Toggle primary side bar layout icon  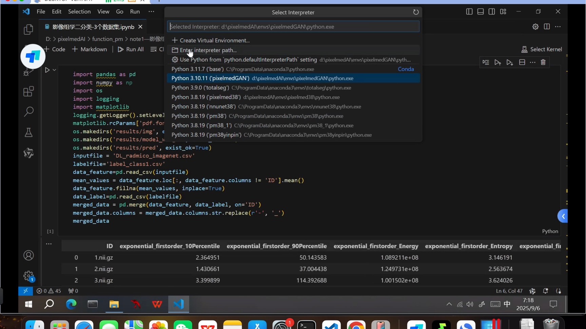click(x=469, y=12)
